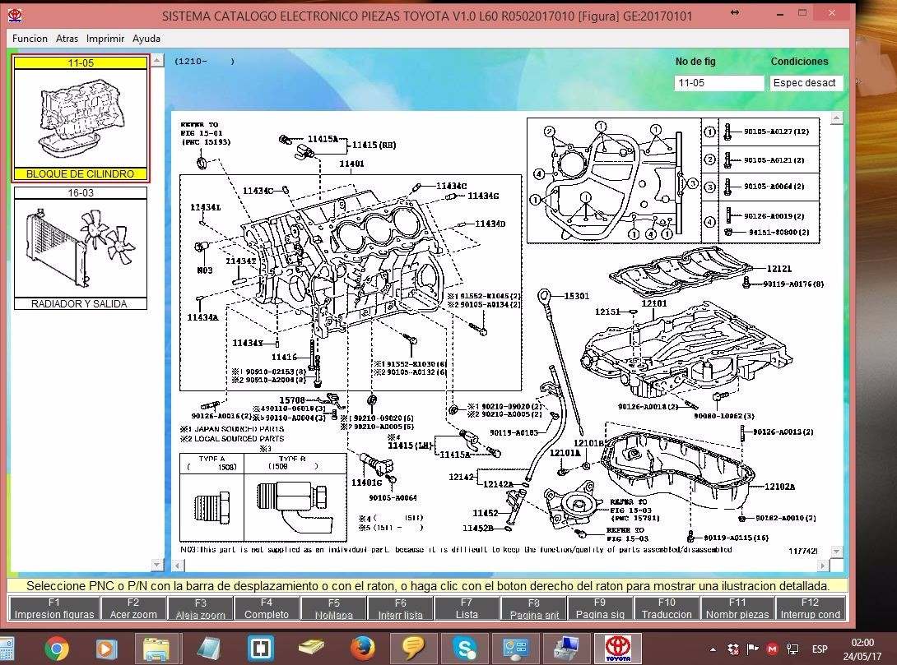
Task: Click the diagram's horizontal scroll-left arrow
Action: pos(178,565)
